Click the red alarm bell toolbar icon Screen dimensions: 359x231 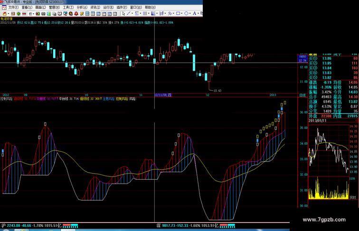[x=76, y=14]
